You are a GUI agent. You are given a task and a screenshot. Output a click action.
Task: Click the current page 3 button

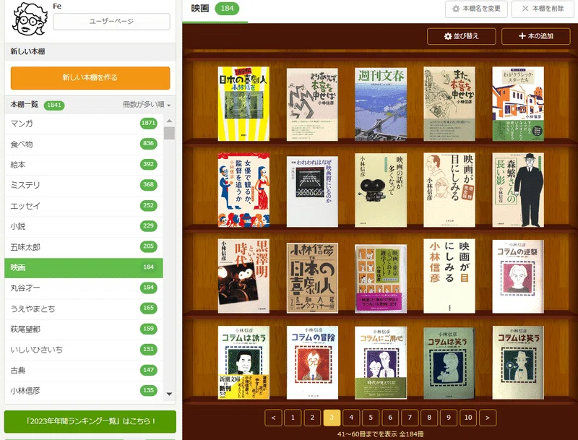[x=332, y=418]
